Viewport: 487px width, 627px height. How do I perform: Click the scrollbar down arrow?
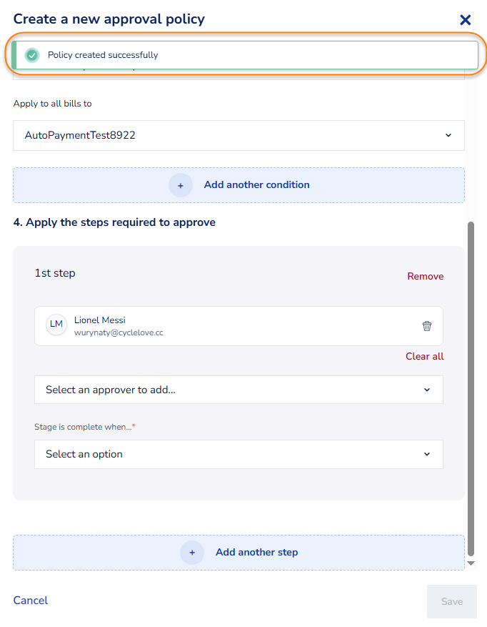tap(471, 563)
